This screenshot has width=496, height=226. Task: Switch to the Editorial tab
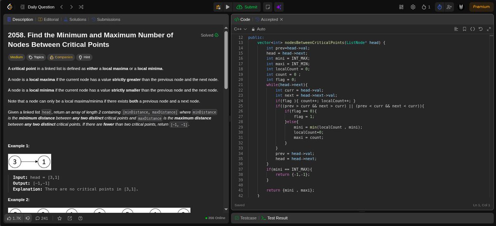(48, 19)
